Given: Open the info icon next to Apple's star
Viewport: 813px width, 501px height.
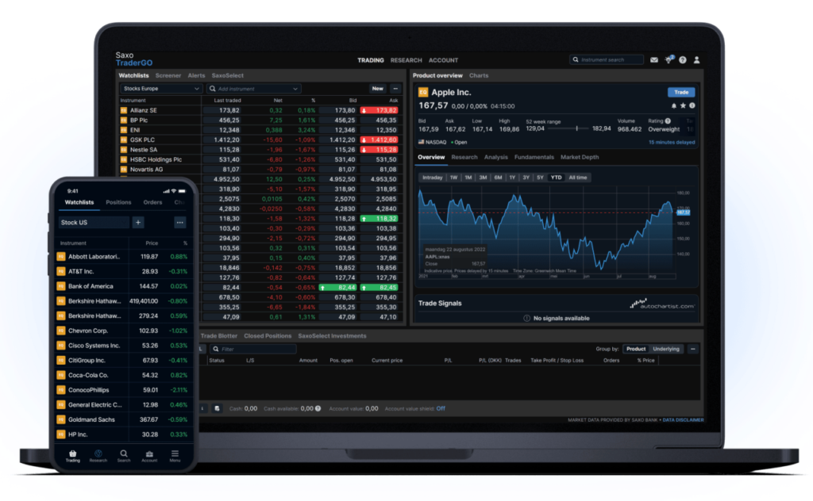Looking at the screenshot, I should (x=692, y=105).
